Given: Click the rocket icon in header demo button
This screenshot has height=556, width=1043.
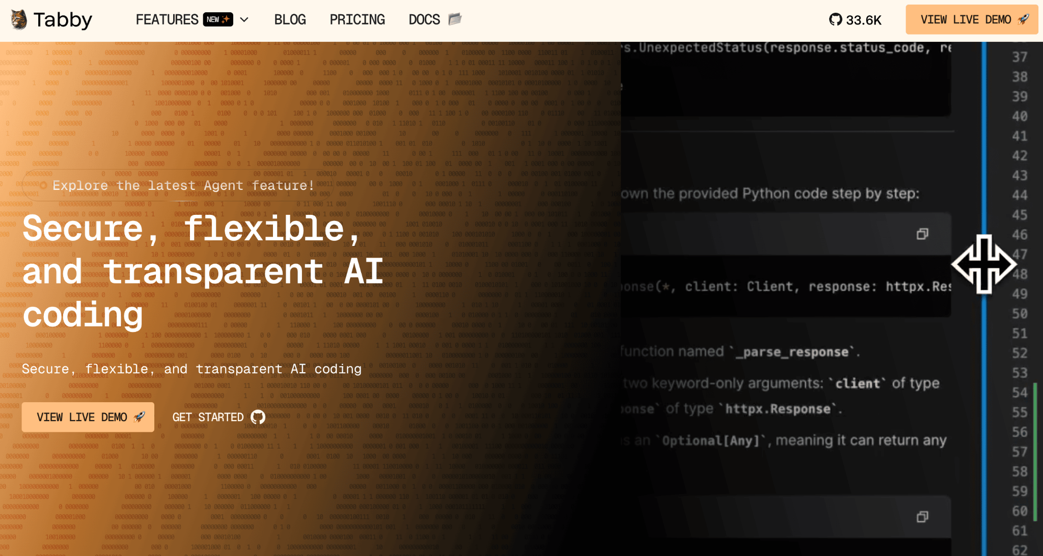Looking at the screenshot, I should point(1023,19).
